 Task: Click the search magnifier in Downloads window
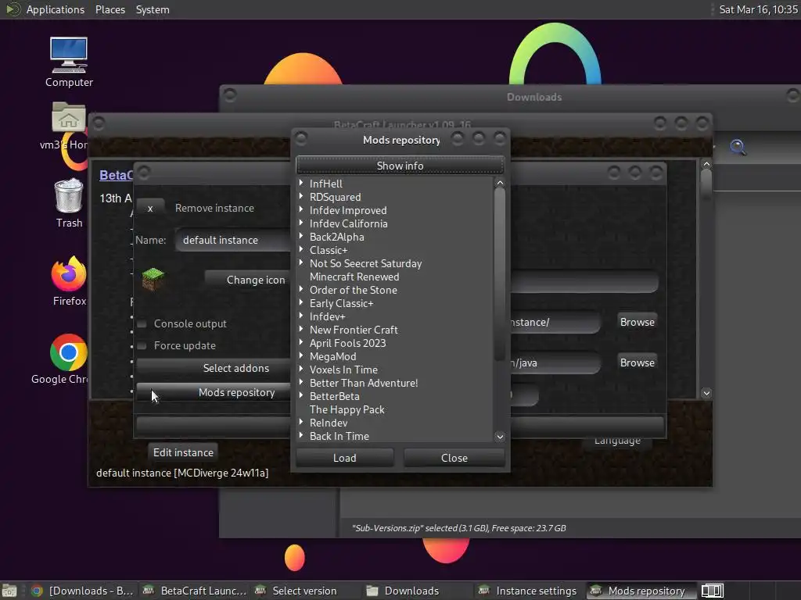click(x=738, y=148)
